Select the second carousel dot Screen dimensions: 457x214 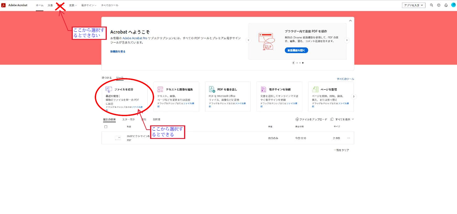pyautogui.click(x=300, y=63)
